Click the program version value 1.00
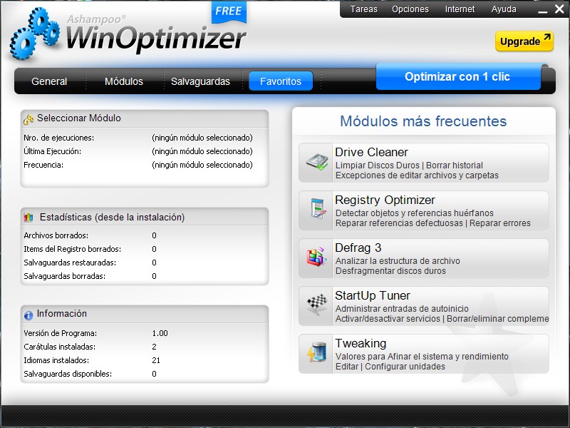This screenshot has width=570, height=428. [x=160, y=333]
